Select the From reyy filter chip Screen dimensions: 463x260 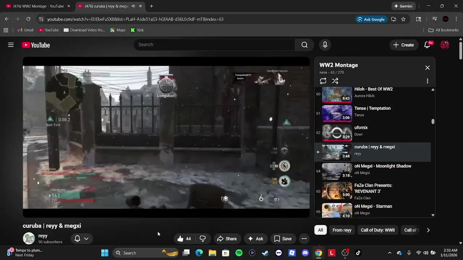tap(342, 230)
